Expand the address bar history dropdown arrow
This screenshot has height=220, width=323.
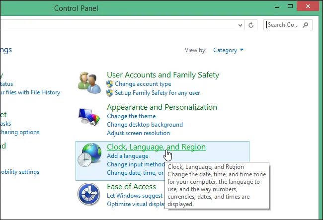[240, 25]
